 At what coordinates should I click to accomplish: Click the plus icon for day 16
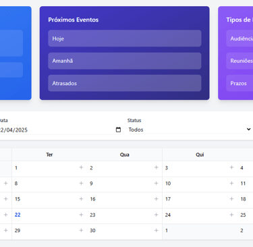click(x=157, y=199)
